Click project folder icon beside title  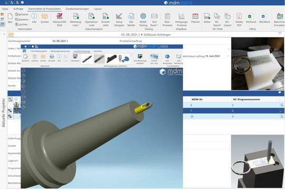pyautogui.click(x=11, y=34)
